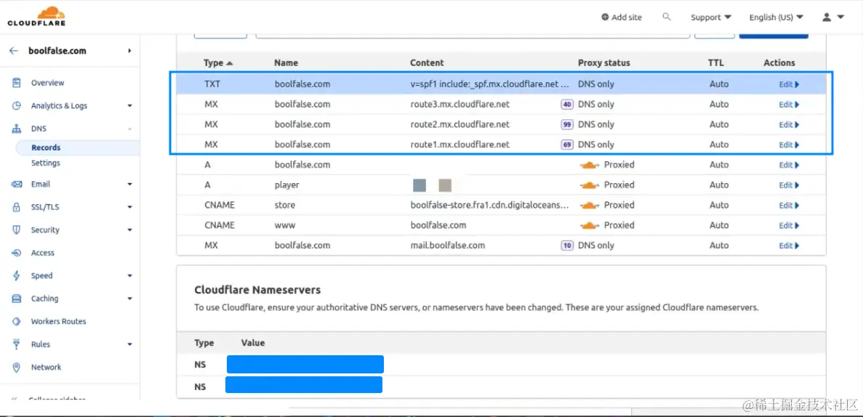Click the boolfalse-store.fra1.cdn content cell
Image resolution: width=863 pixels, height=417 pixels.
pyautogui.click(x=489, y=205)
